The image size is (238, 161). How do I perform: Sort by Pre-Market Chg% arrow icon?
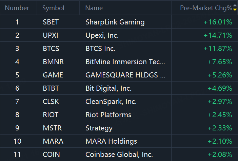(x=235, y=7)
